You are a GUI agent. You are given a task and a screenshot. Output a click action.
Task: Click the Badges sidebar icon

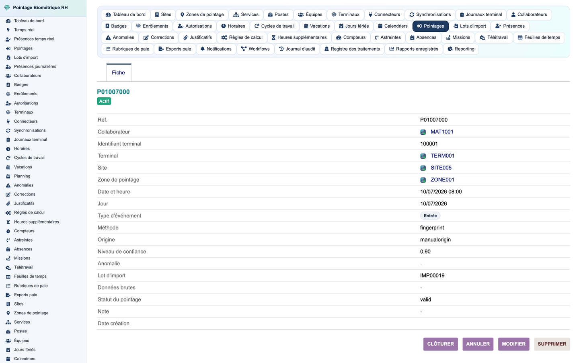[8, 85]
